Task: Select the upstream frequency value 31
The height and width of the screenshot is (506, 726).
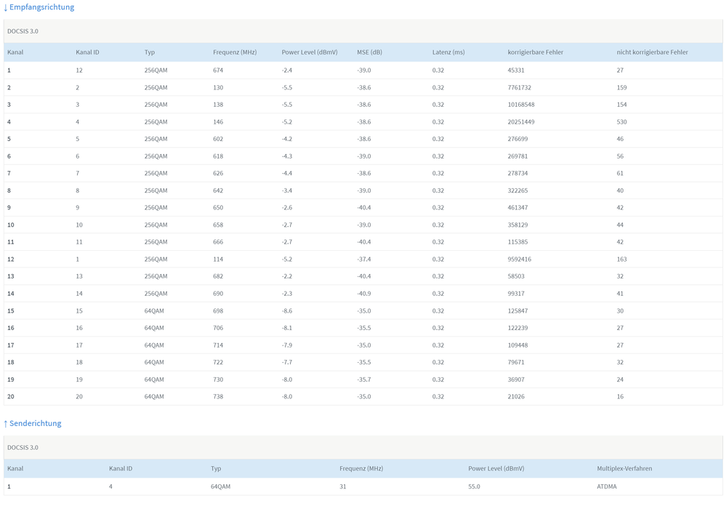Action: click(x=342, y=486)
